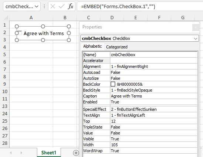Select column G header
Viewport: 203px width, 157px height.
pyautogui.click(x=183, y=17)
